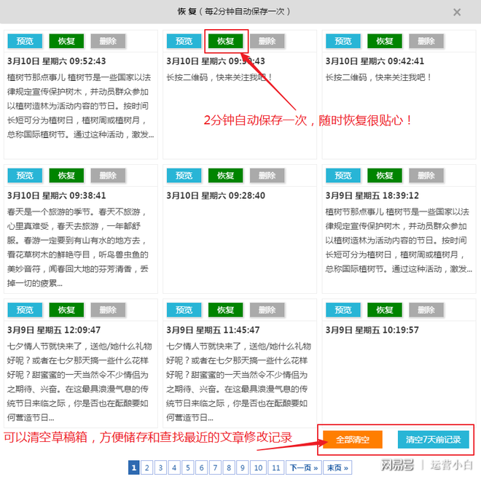Image resolution: width=481 pixels, height=477 pixels.
Task: Restore the 10:19:57 draft
Action: click(x=385, y=310)
